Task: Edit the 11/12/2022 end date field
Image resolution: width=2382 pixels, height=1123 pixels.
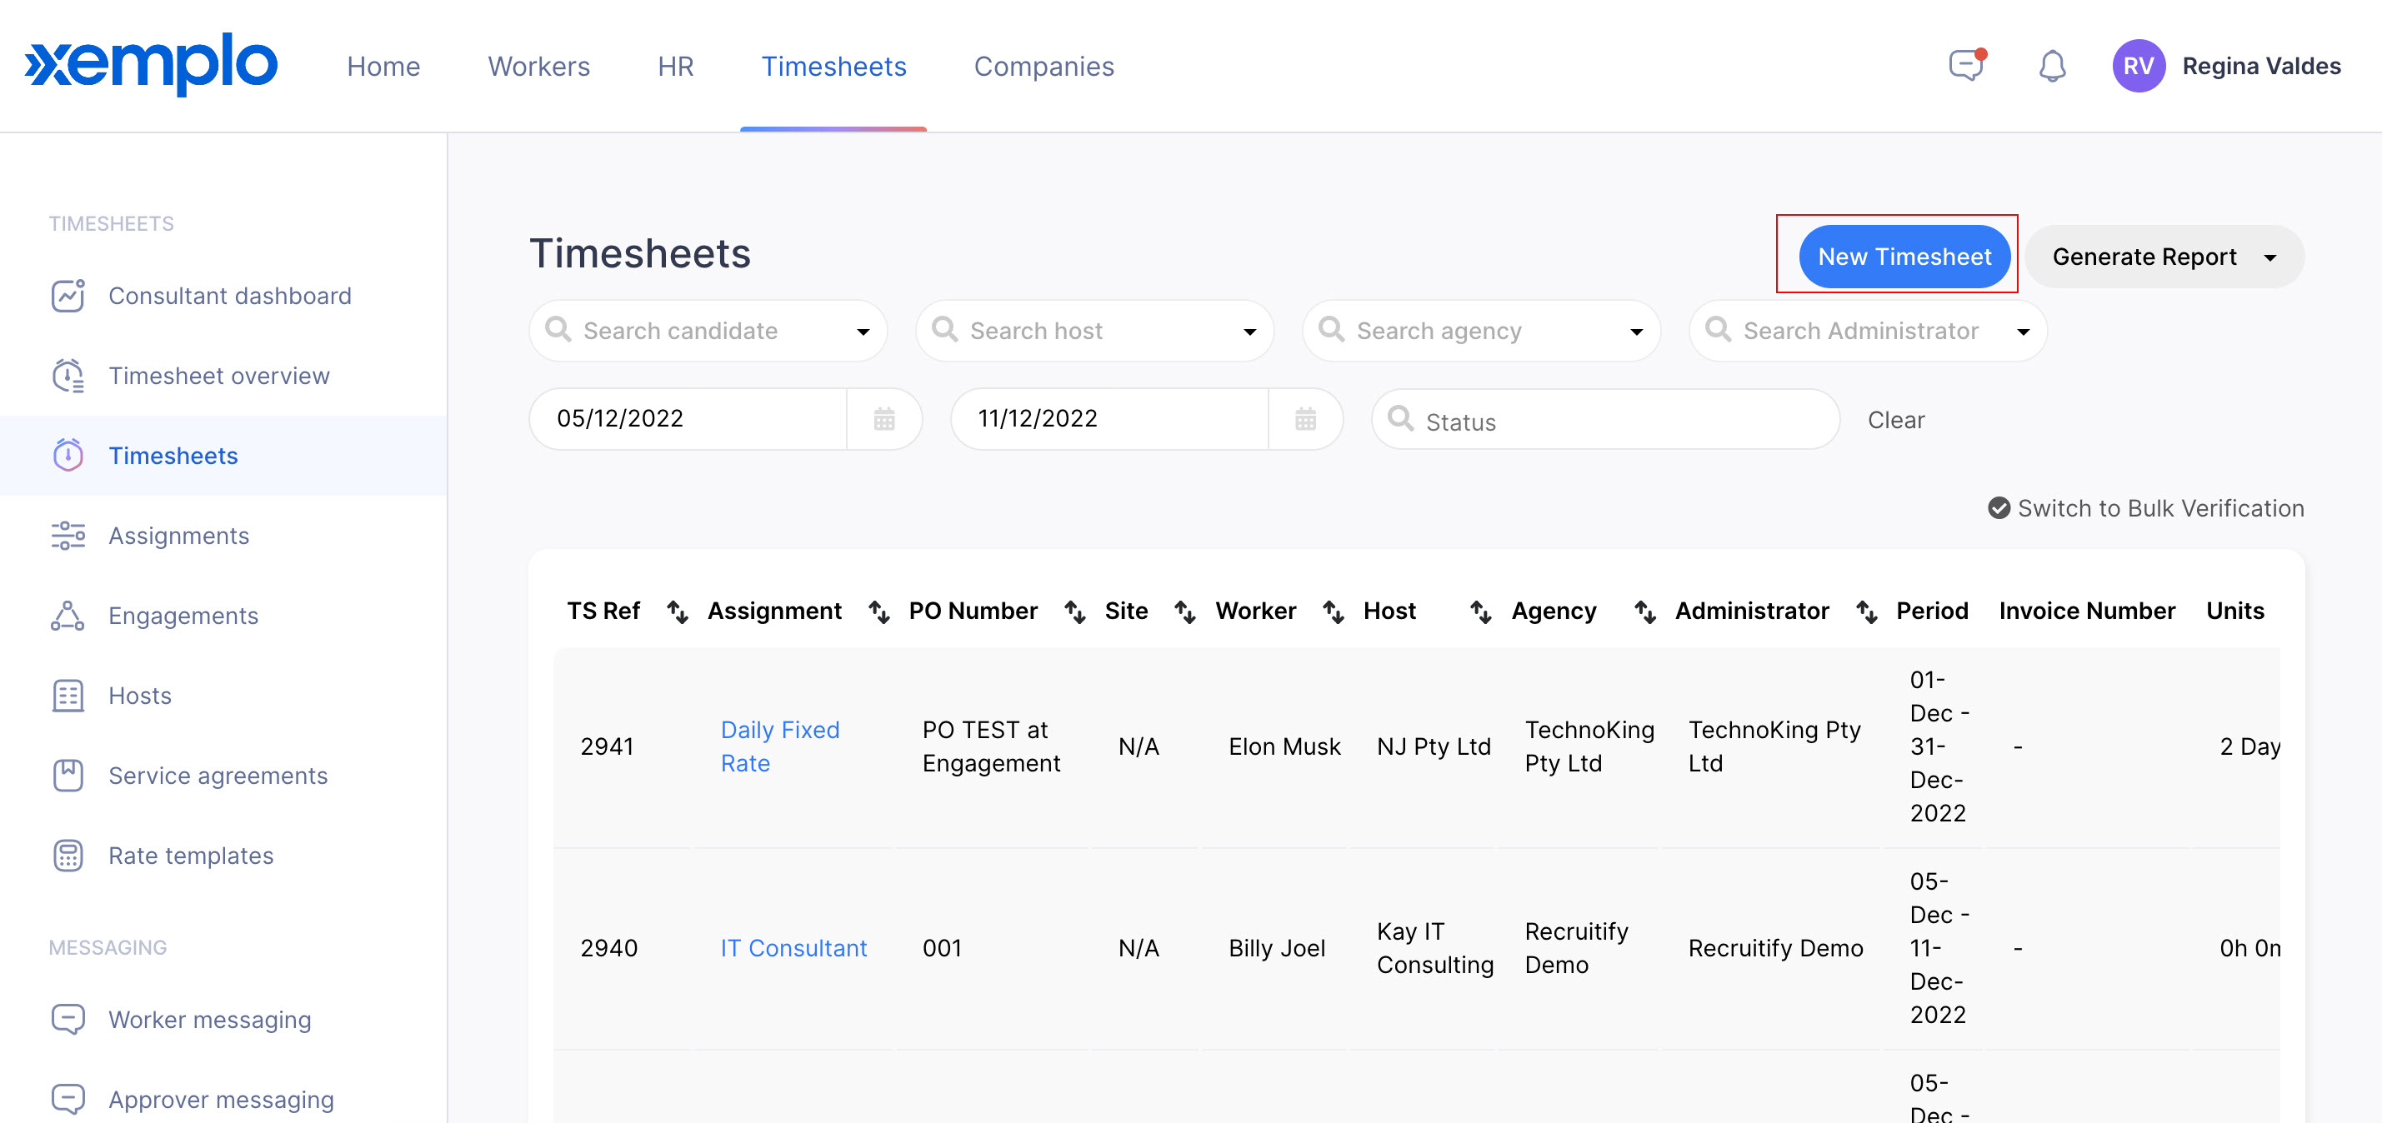Action: click(x=1110, y=420)
